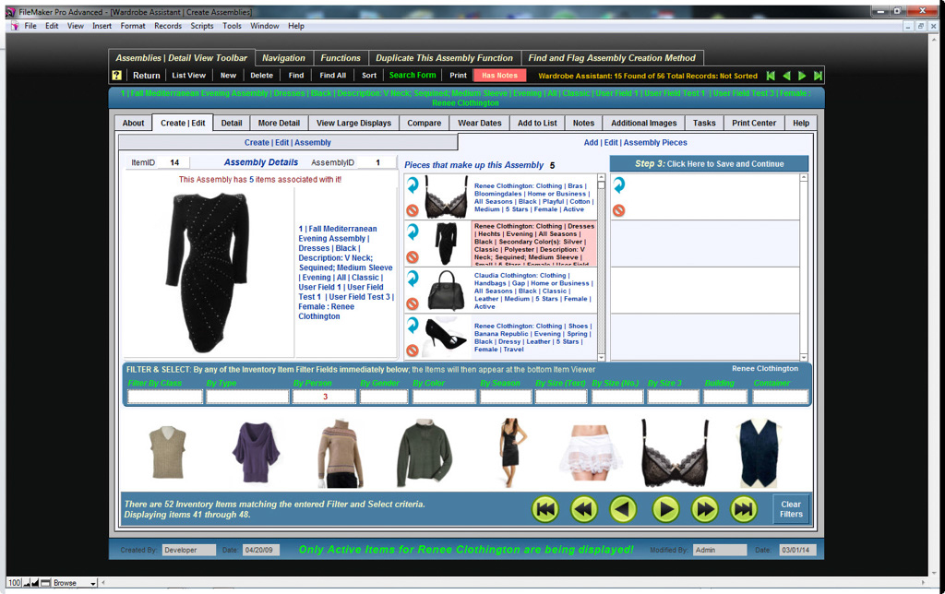Click the large black sequined dress image
Screen dimensions: 945x594
click(209, 272)
